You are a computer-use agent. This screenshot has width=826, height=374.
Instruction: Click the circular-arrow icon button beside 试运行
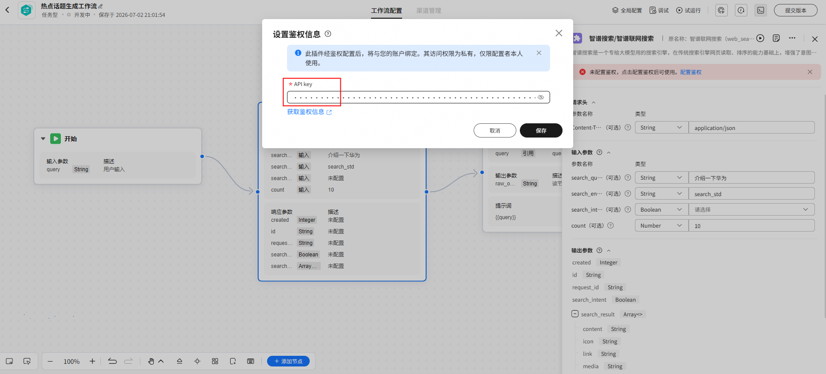coord(722,10)
